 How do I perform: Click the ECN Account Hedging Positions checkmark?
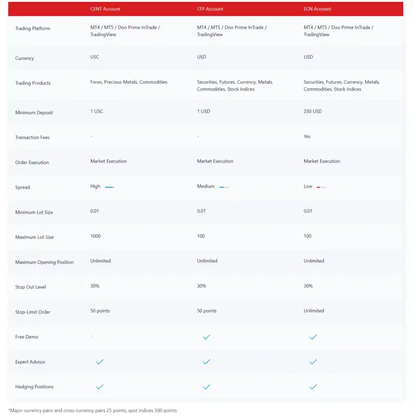tap(313, 387)
